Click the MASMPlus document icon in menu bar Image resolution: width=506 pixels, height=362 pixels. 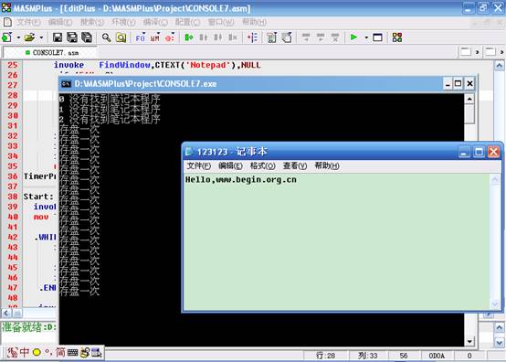(7, 22)
